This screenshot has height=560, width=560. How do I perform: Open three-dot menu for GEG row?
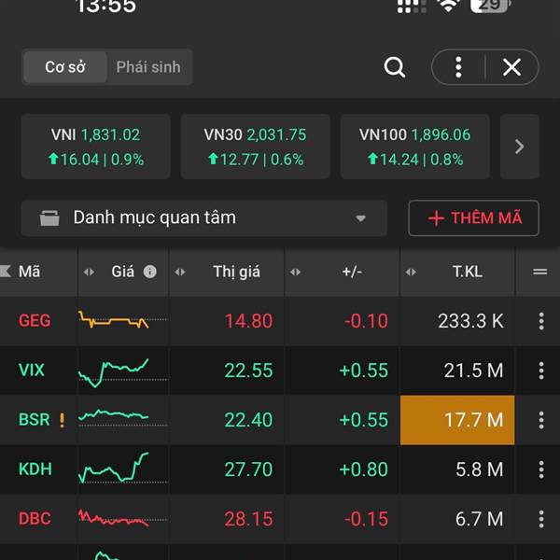[x=540, y=321]
